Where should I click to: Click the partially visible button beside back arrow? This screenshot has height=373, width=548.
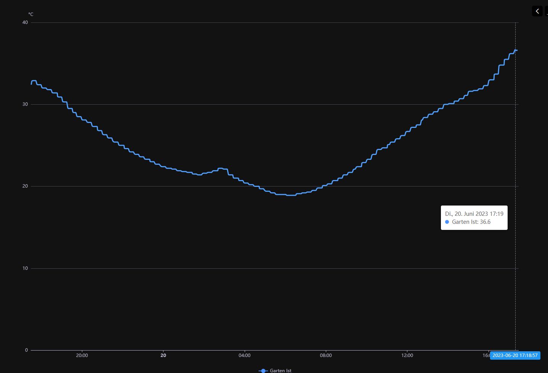546,11
